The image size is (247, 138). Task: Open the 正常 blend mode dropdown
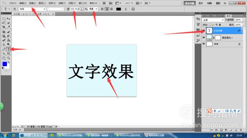tap(213, 20)
